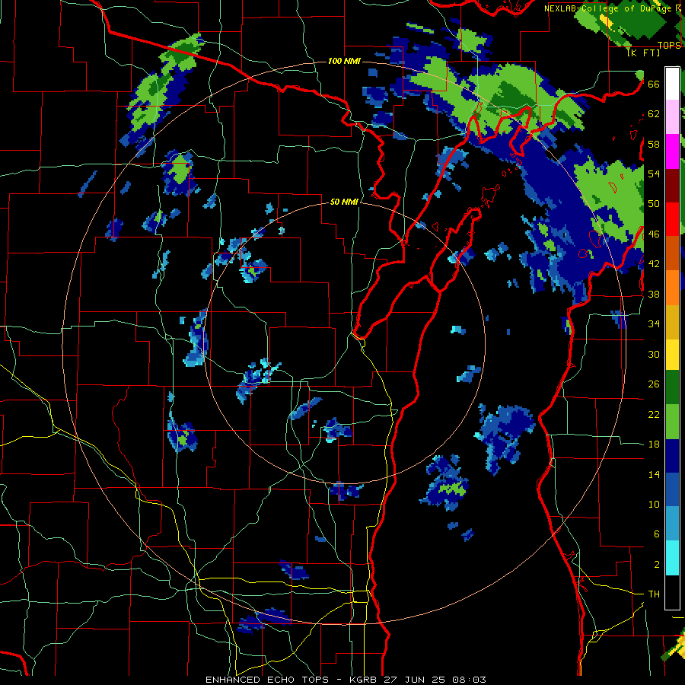Screen dimensions: 685x685
Task: Click the navy blue legend band
Action: pos(672,456)
